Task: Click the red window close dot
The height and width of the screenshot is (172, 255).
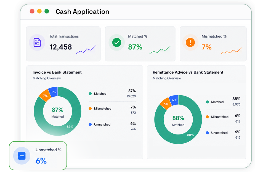Action: [32, 11]
